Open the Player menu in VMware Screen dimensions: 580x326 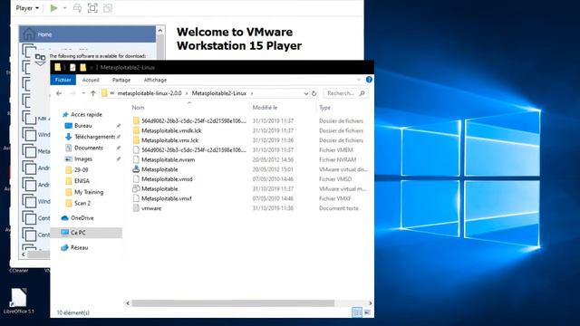click(x=27, y=8)
